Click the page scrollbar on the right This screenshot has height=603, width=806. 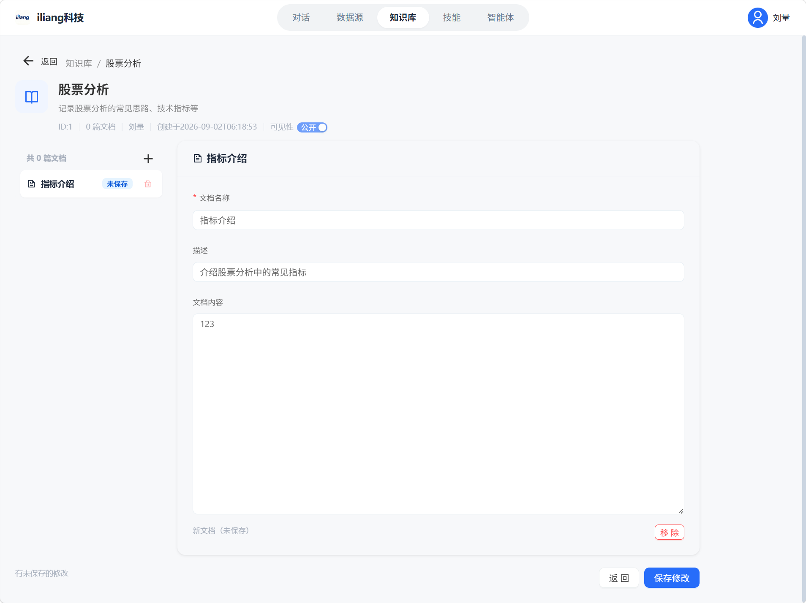coord(803,319)
